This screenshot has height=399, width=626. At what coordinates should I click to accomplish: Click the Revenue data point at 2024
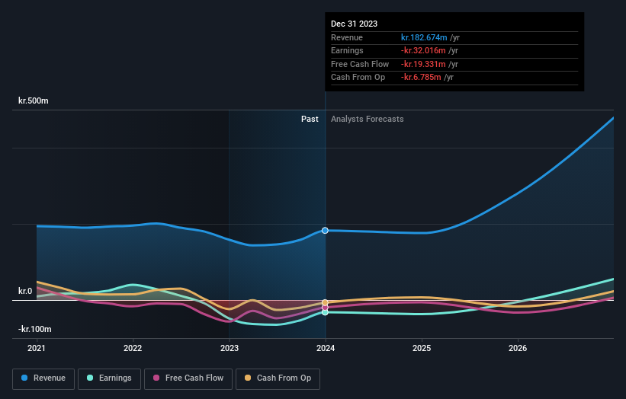pyautogui.click(x=325, y=231)
